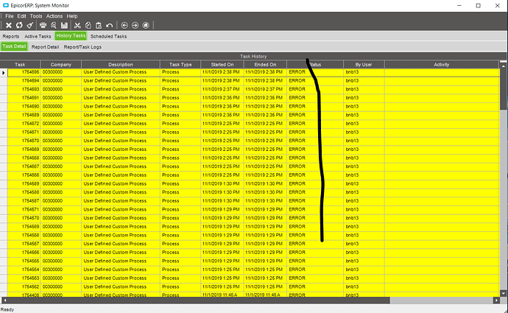508x313 pixels.
Task: Select the Task Detail sub-tab
Action: click(14, 46)
